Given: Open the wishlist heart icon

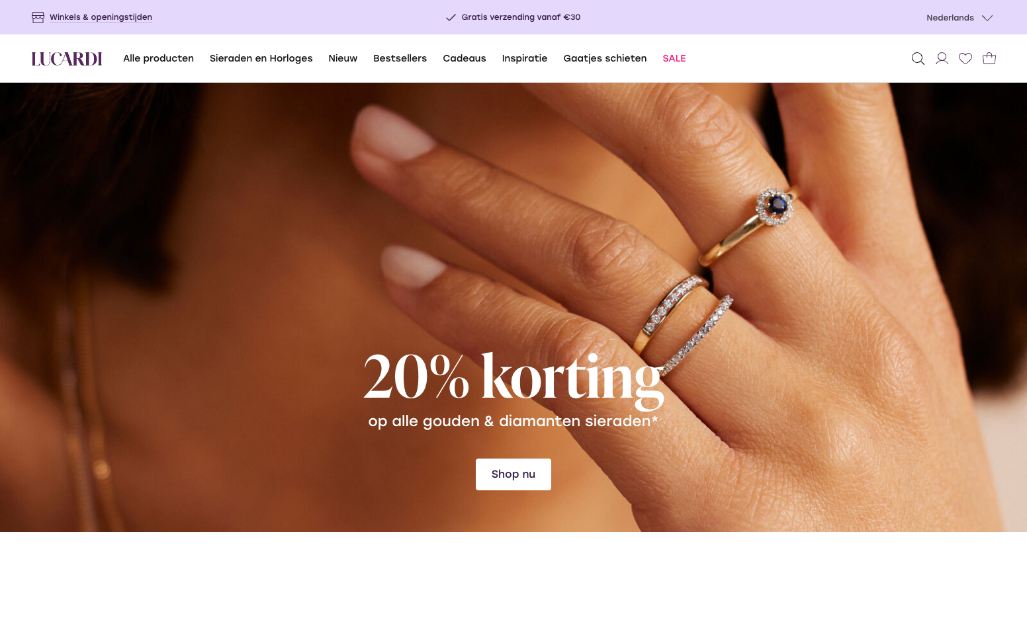Looking at the screenshot, I should [965, 59].
